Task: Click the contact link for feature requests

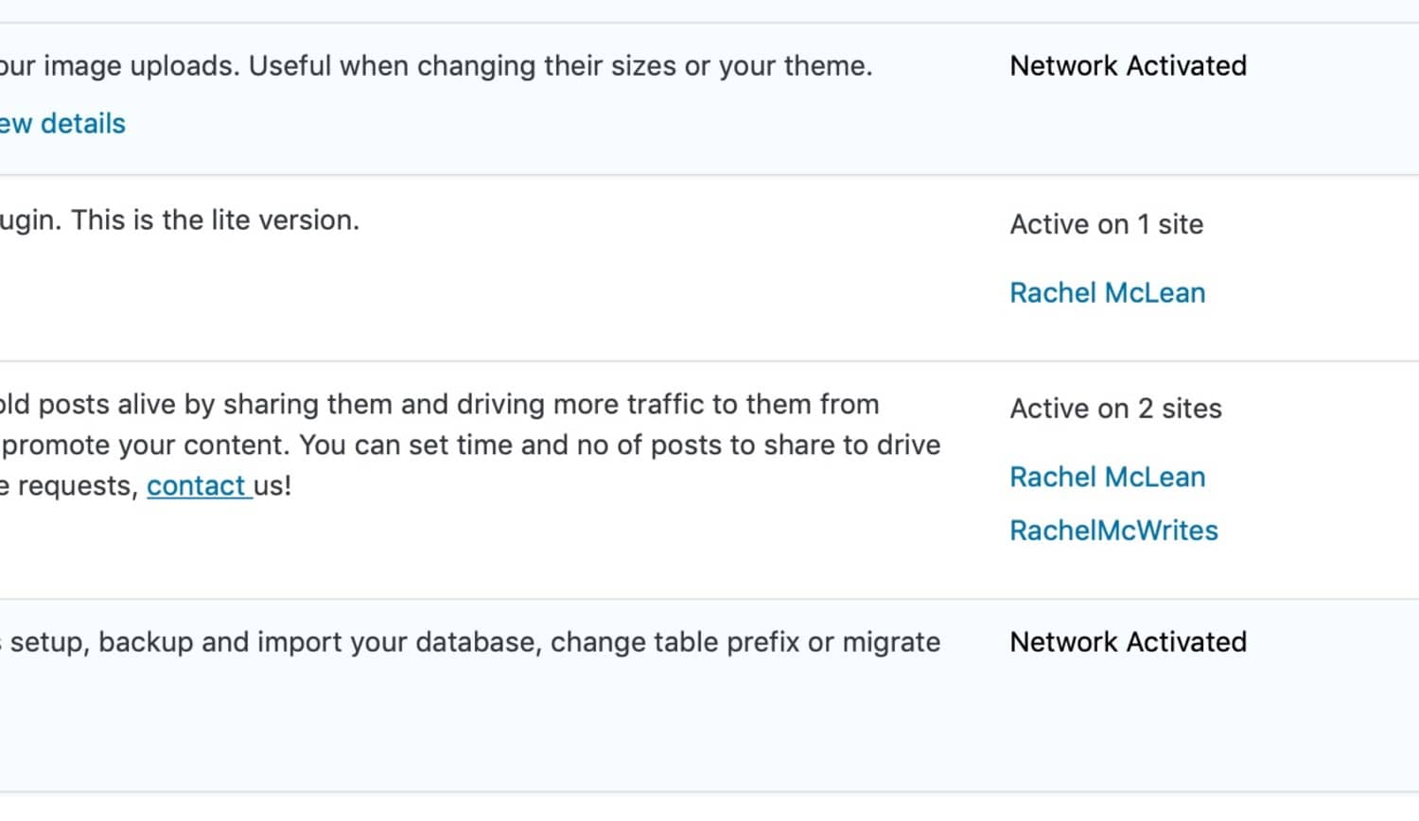Action: click(x=200, y=485)
